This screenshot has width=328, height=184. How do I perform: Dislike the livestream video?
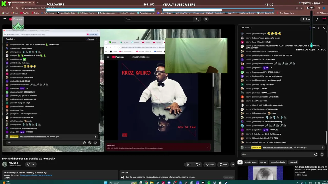[x=198, y=165]
